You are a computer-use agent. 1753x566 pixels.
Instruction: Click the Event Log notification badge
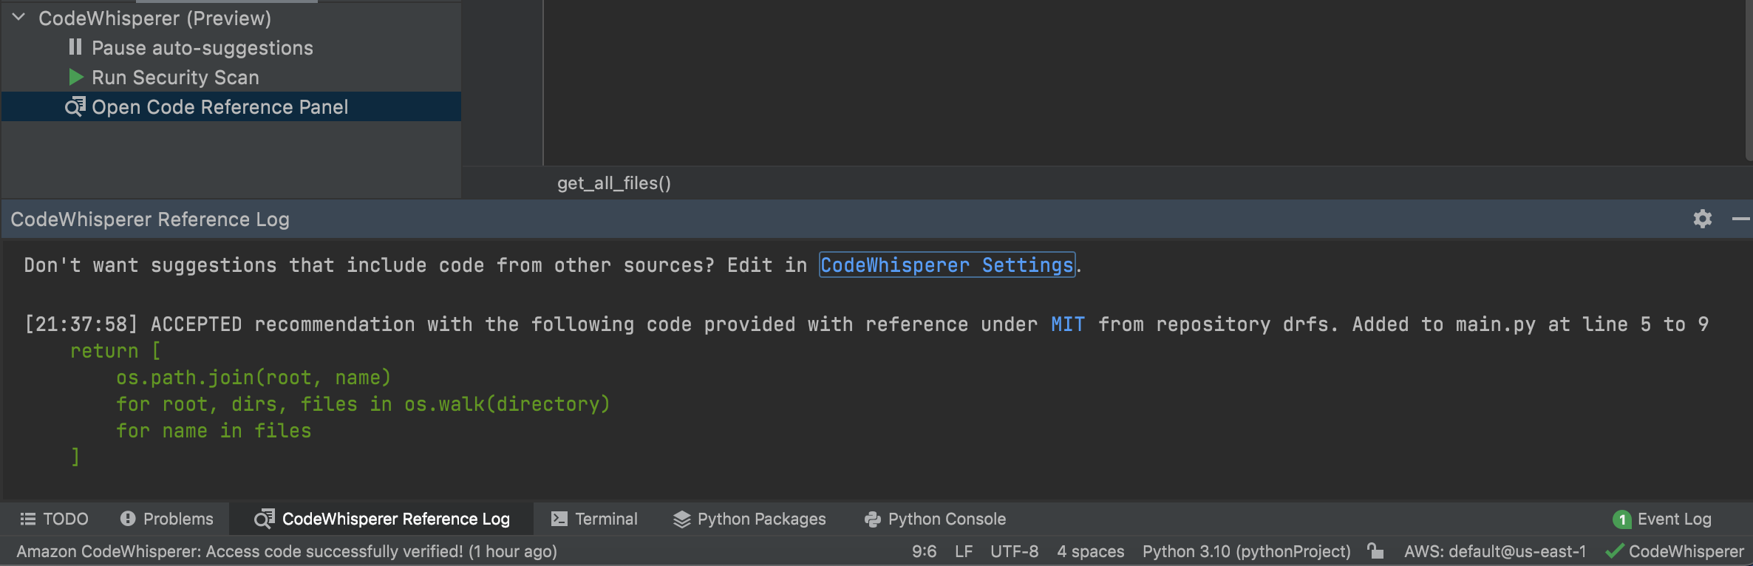click(1621, 519)
